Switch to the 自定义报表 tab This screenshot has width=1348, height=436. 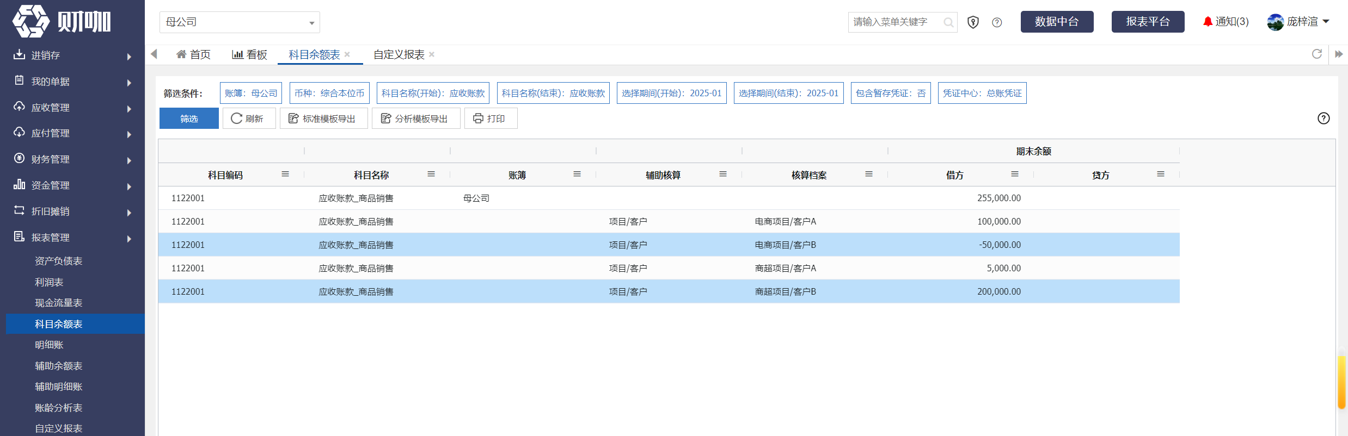point(399,54)
